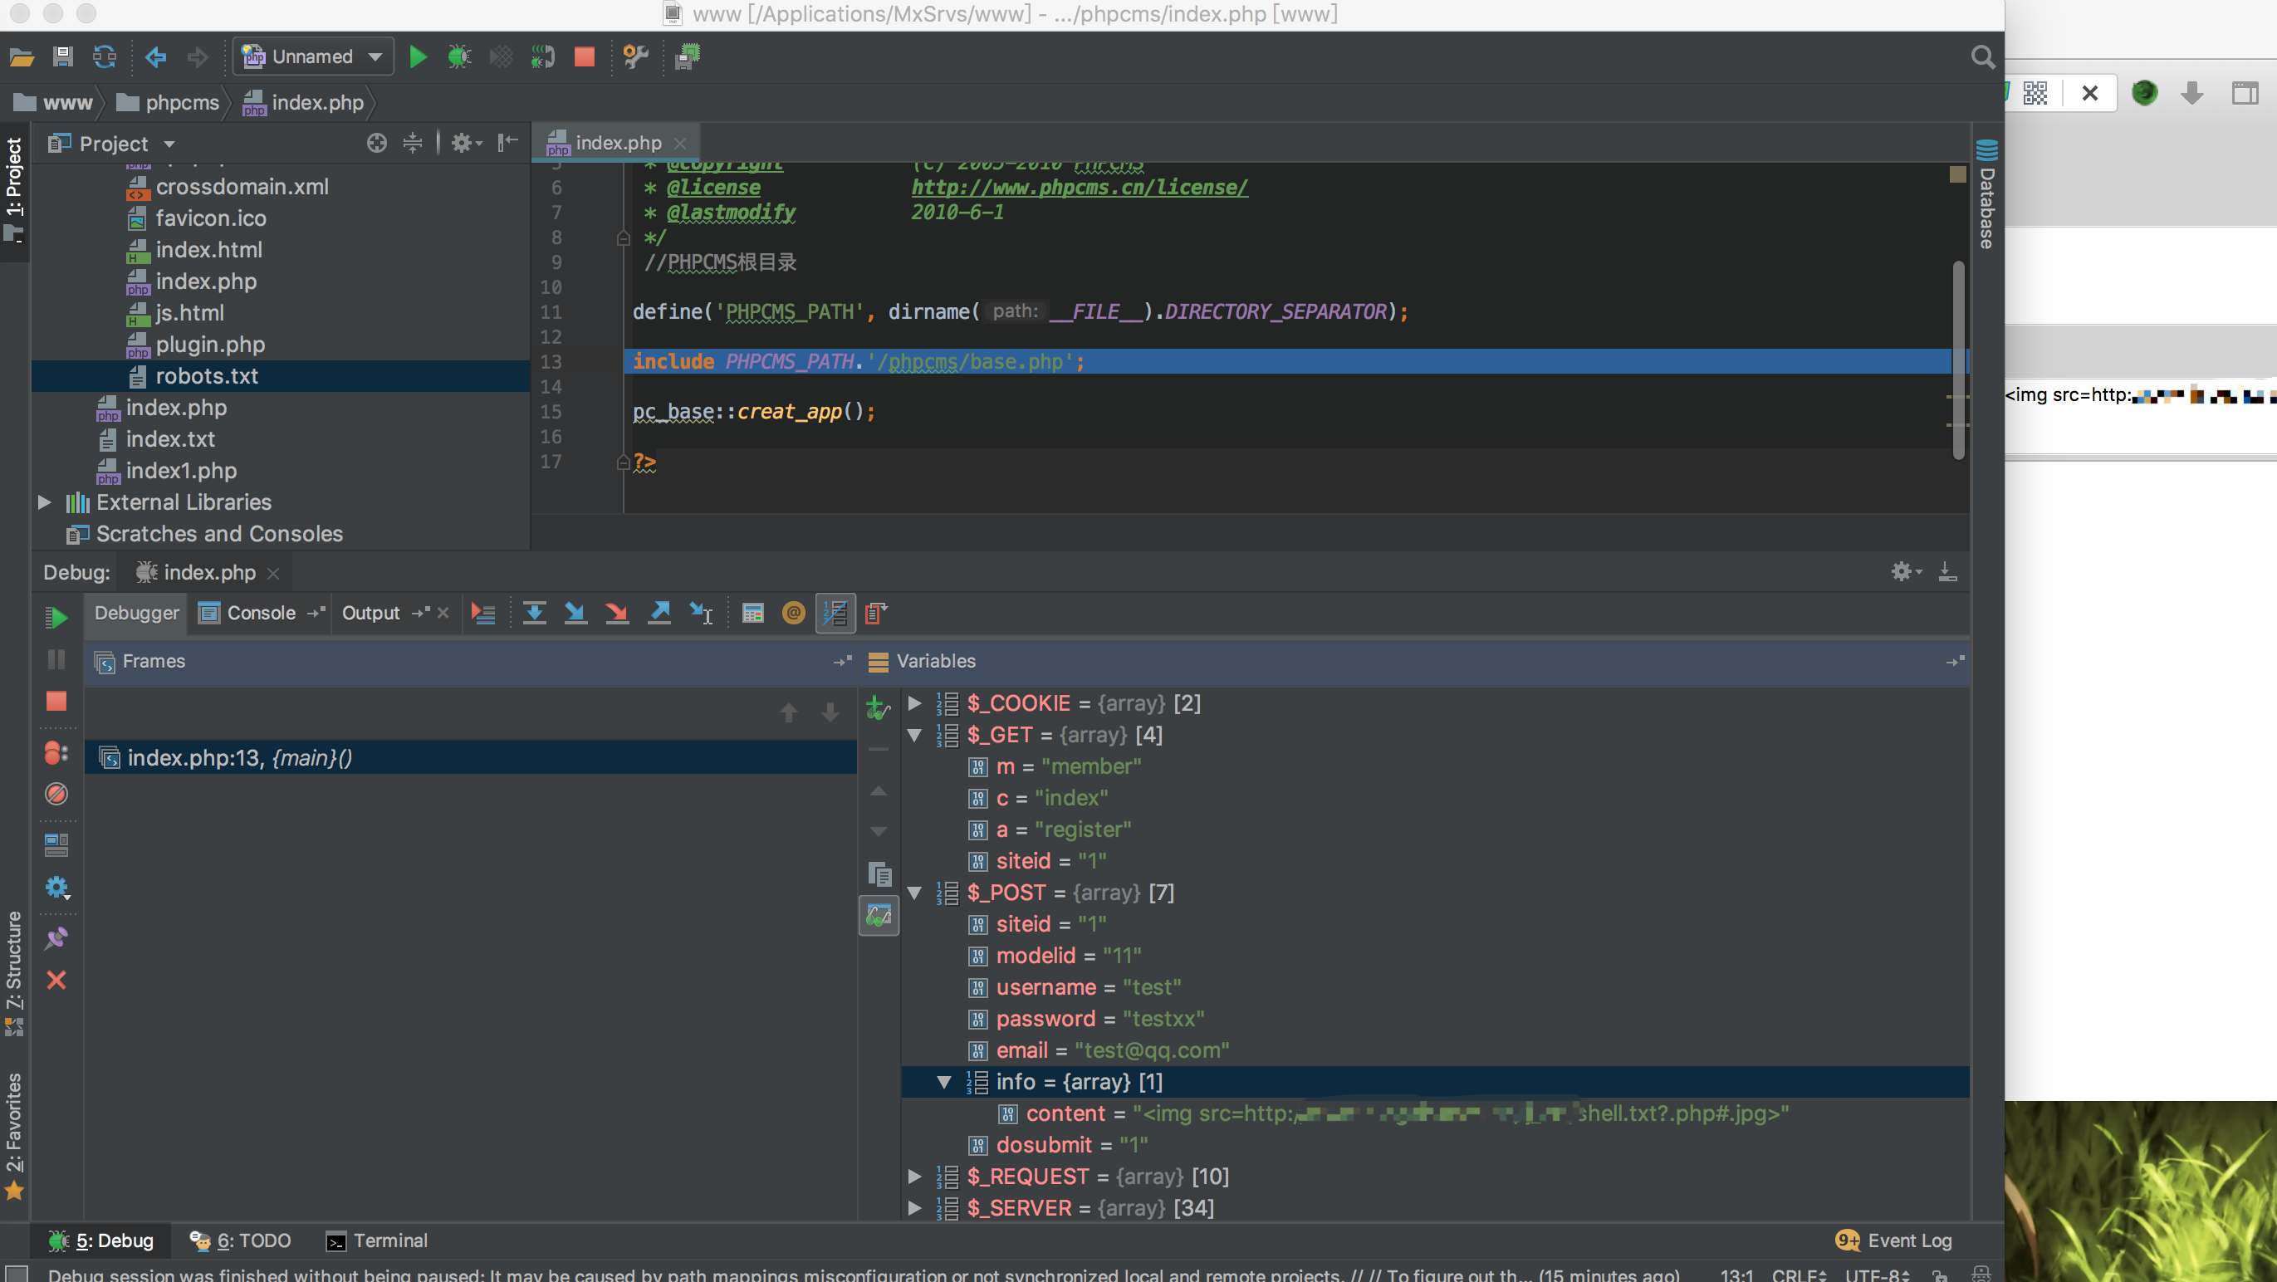Click the Evaluate Expression calculator icon
This screenshot has width=2277, height=1282.
click(x=752, y=613)
